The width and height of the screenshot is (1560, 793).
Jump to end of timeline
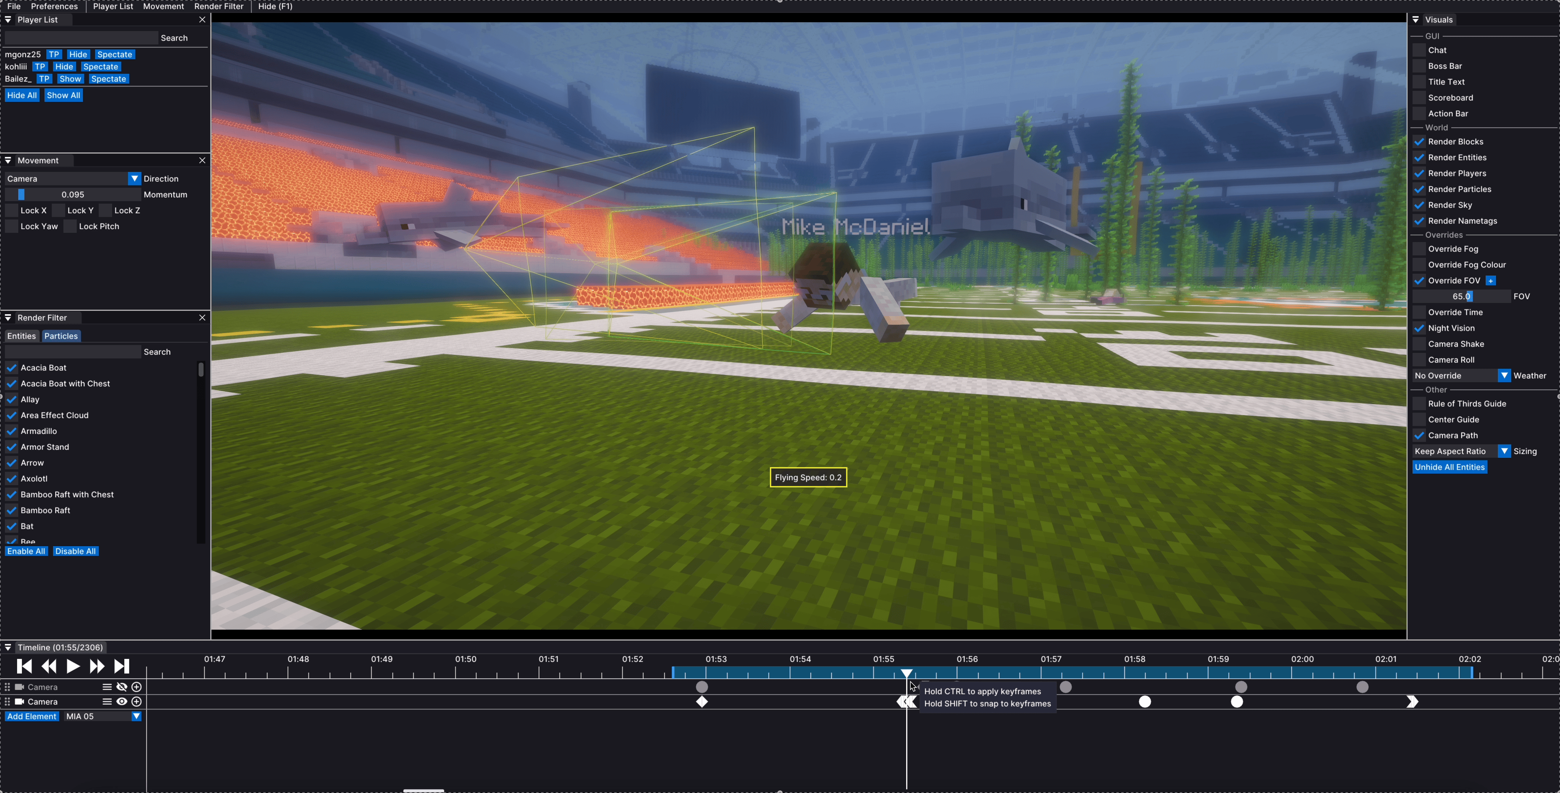point(122,667)
